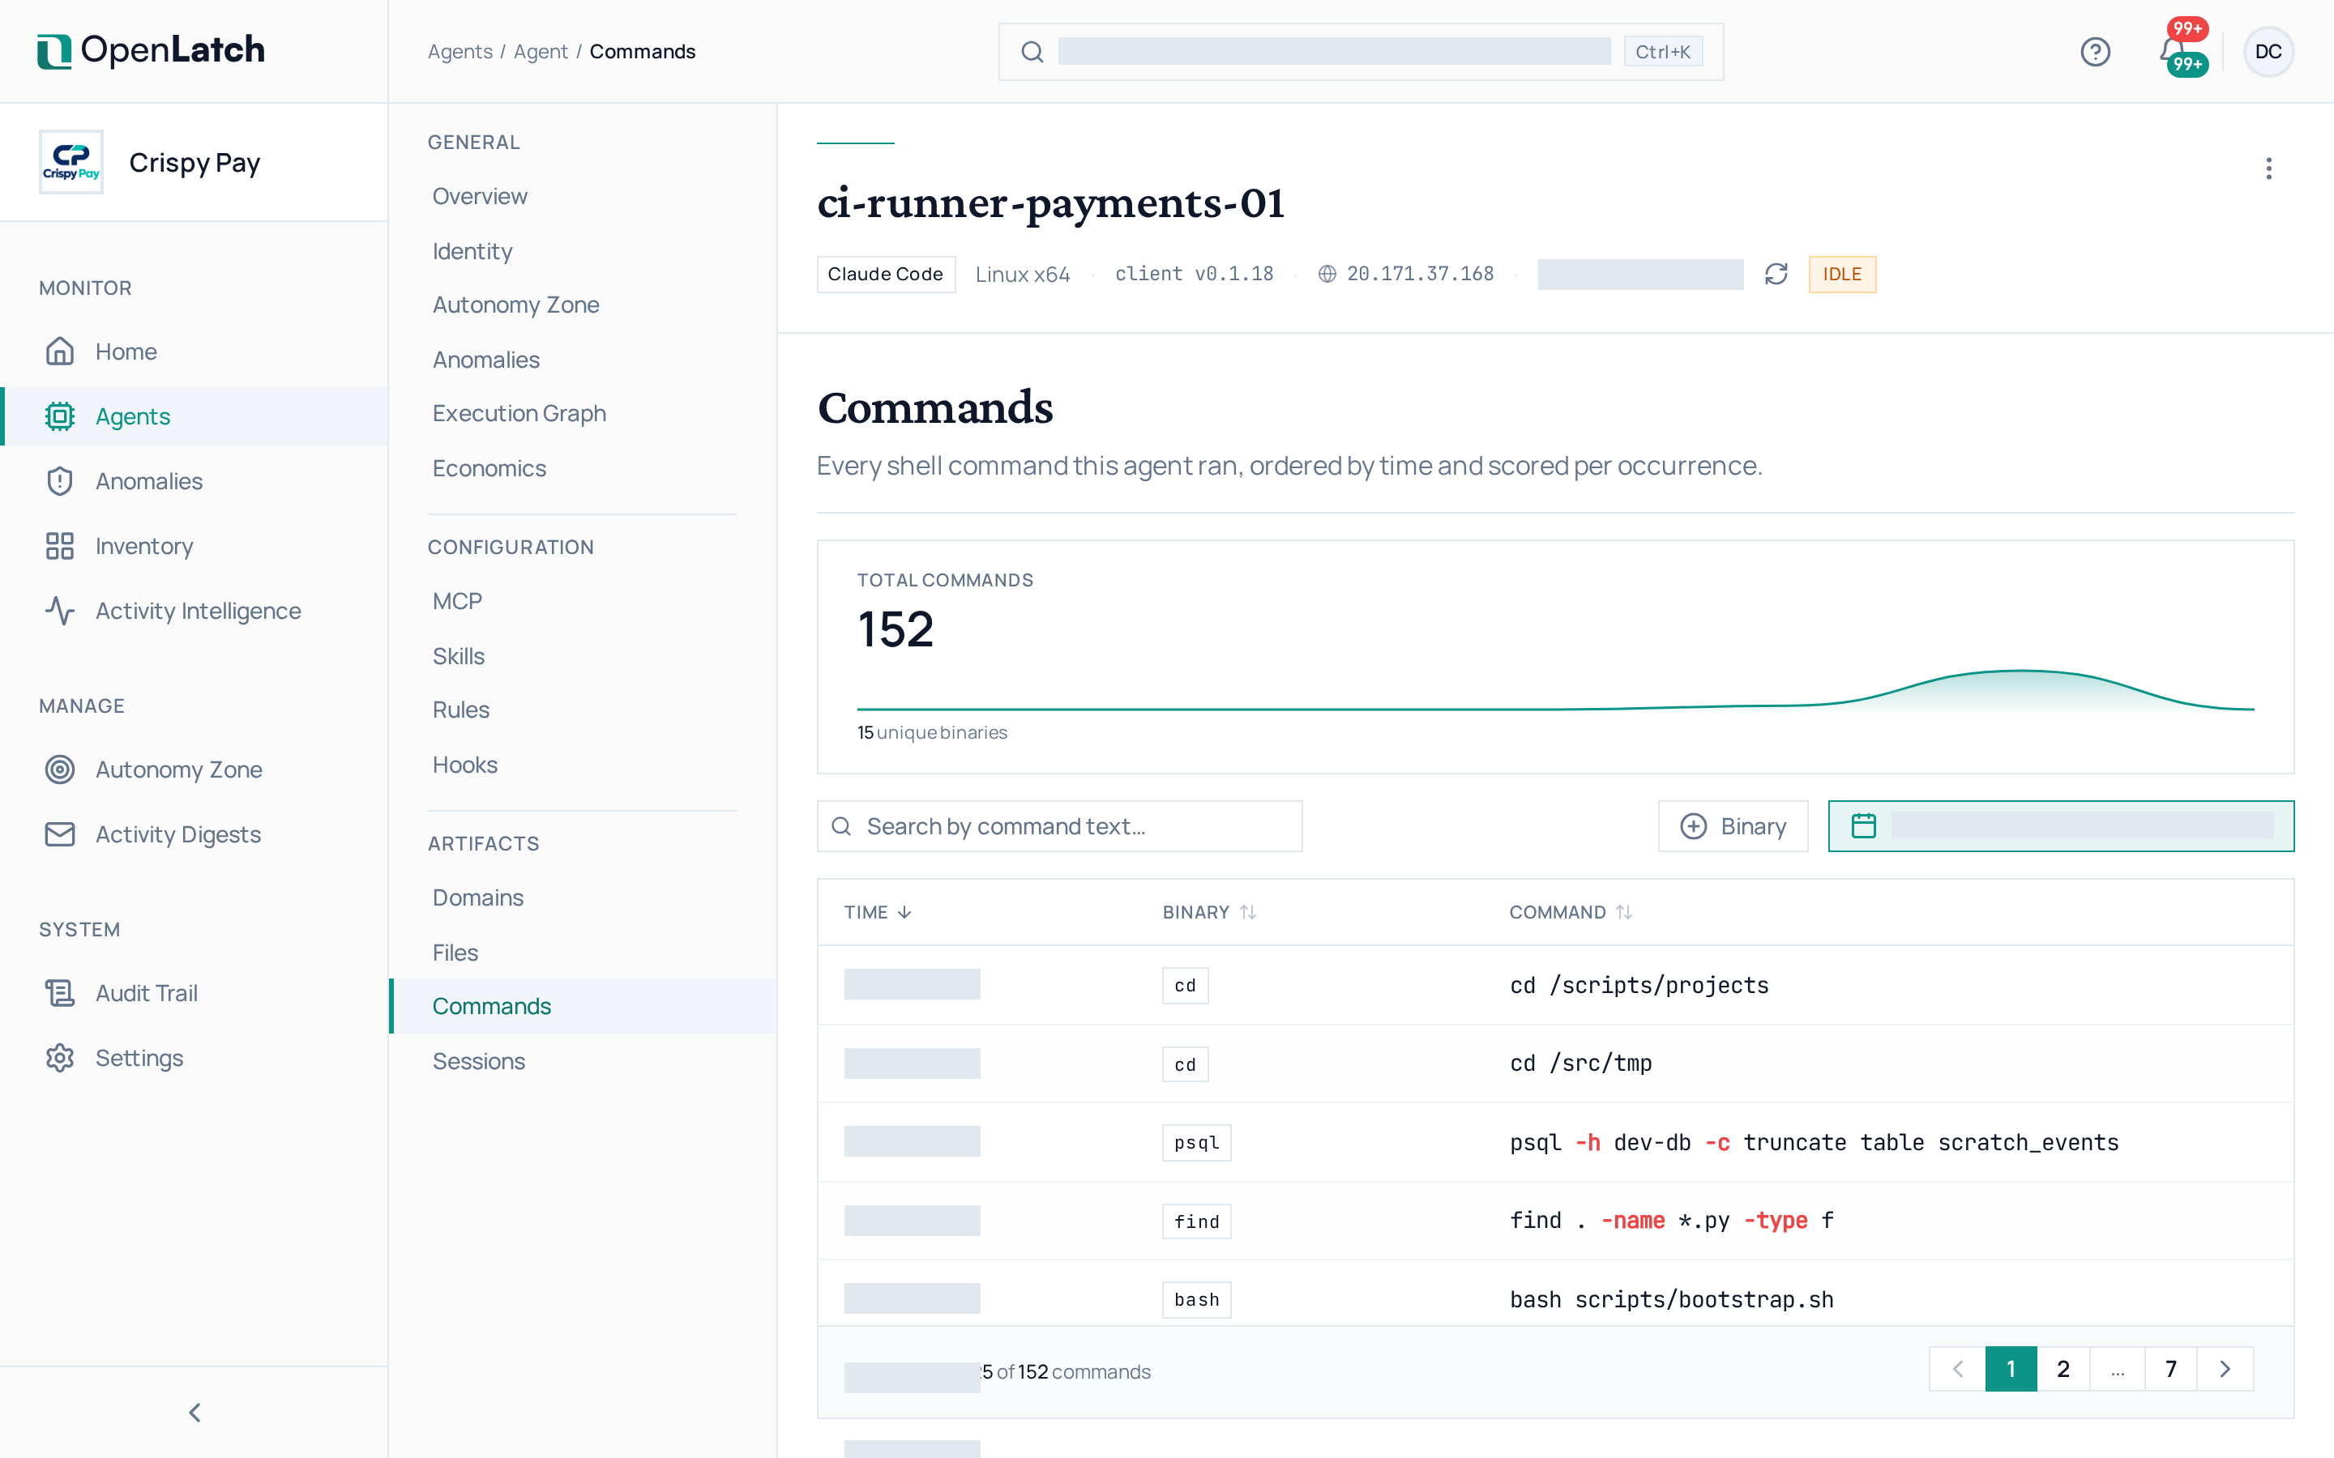The width and height of the screenshot is (2334, 1458).
Task: Go to page 2 of commands
Action: (x=2063, y=1369)
